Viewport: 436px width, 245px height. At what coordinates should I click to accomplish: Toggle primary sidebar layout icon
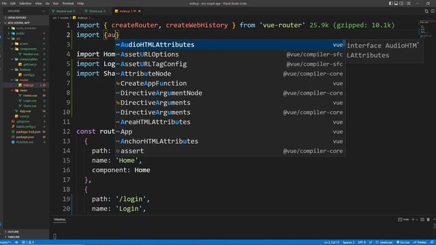click(x=390, y=3)
